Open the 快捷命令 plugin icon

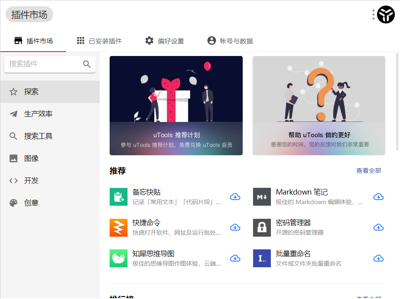pos(118,228)
